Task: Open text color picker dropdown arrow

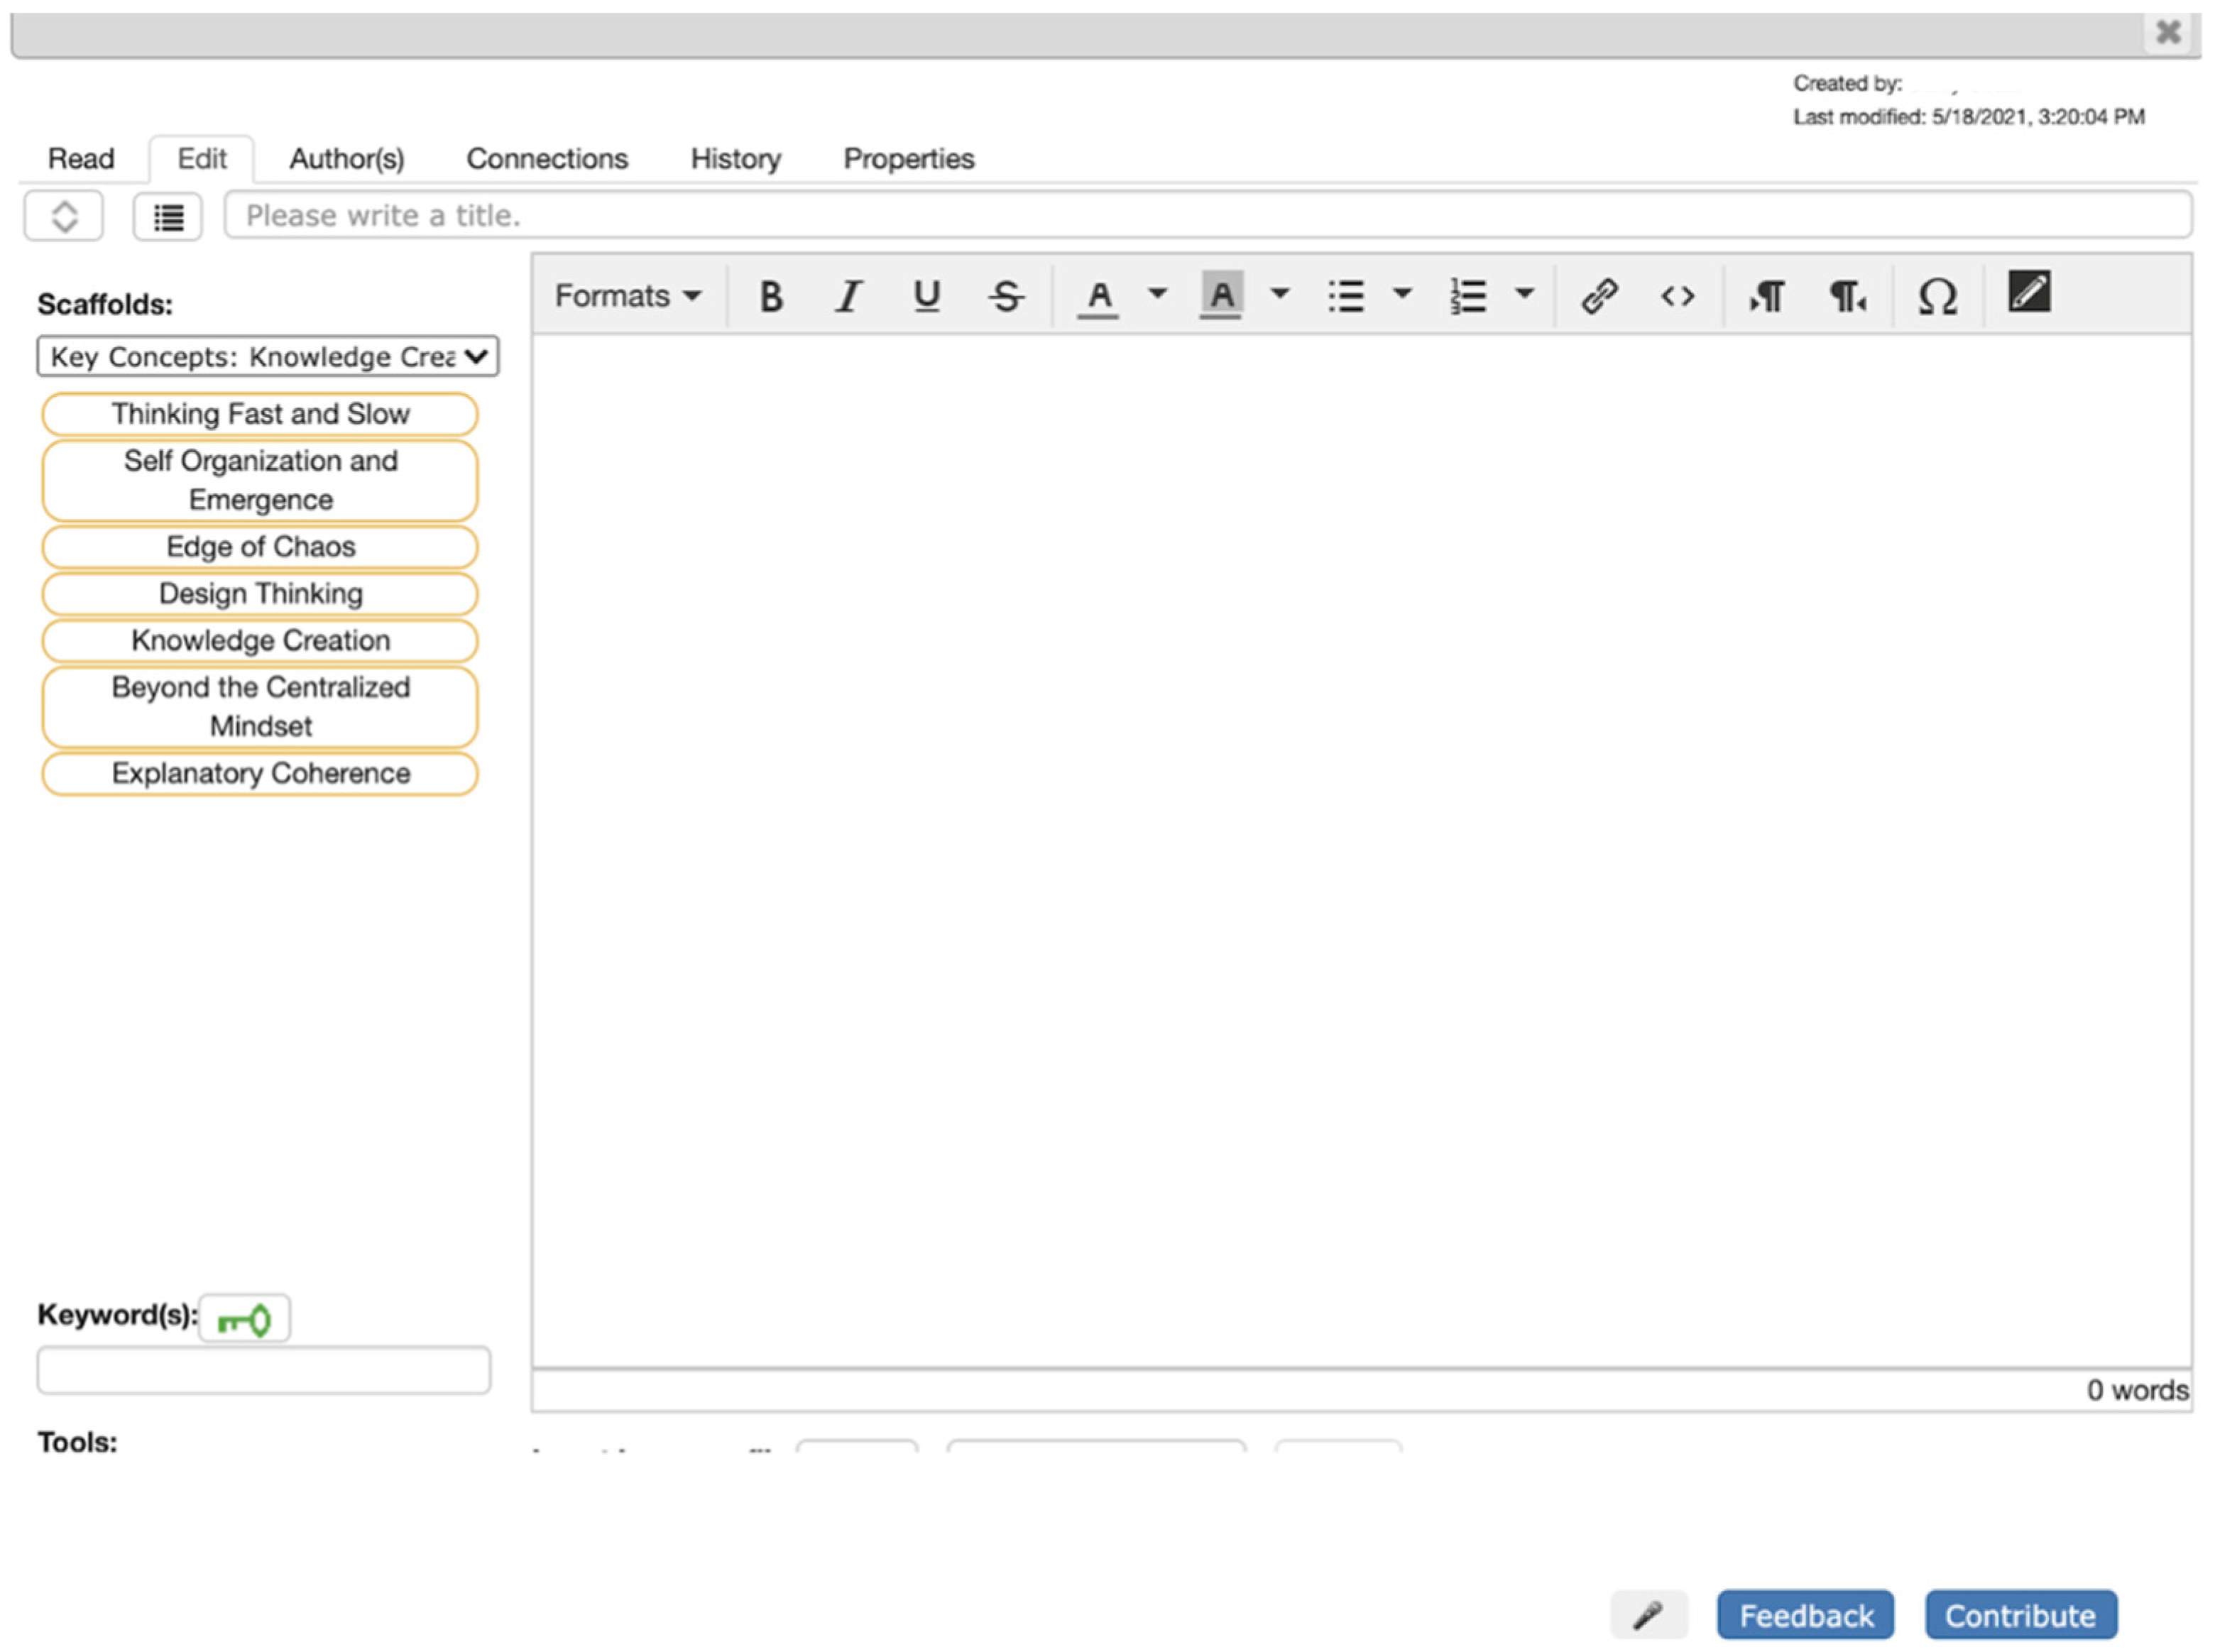Action: point(1157,294)
